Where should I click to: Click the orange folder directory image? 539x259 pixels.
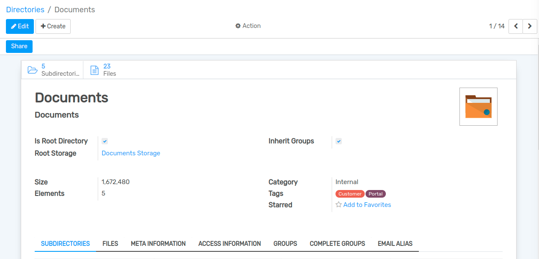tap(478, 107)
